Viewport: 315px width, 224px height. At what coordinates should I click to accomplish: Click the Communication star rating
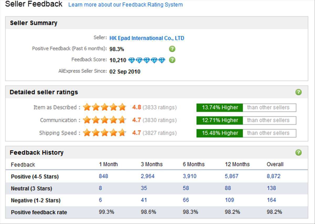click(105, 120)
